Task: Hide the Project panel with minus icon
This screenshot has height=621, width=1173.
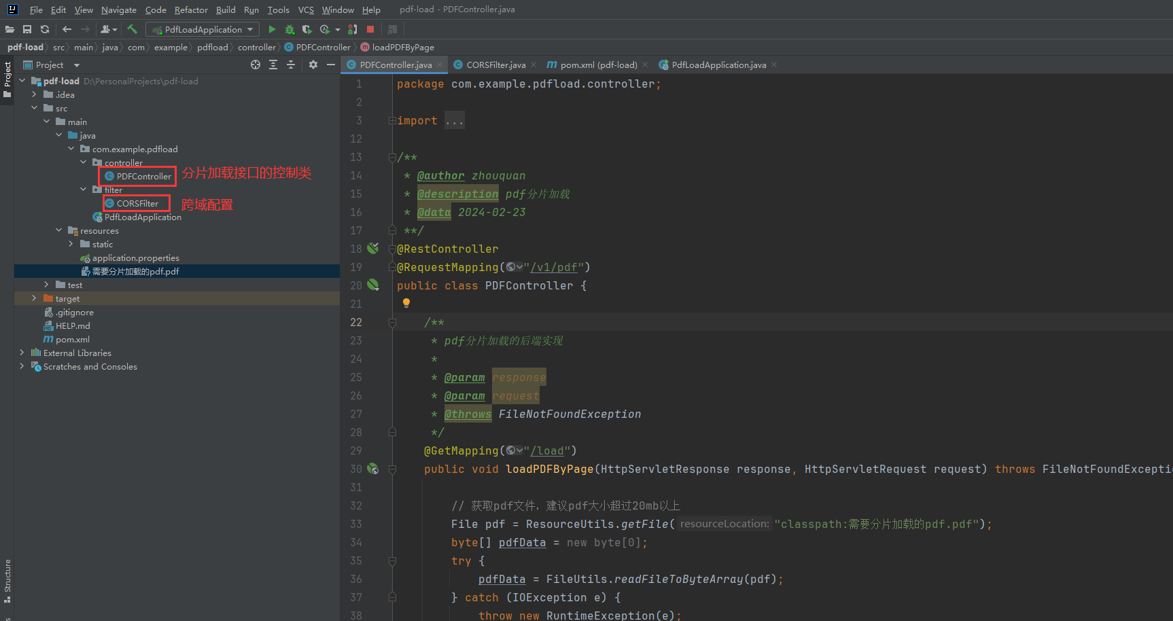Action: coord(331,65)
